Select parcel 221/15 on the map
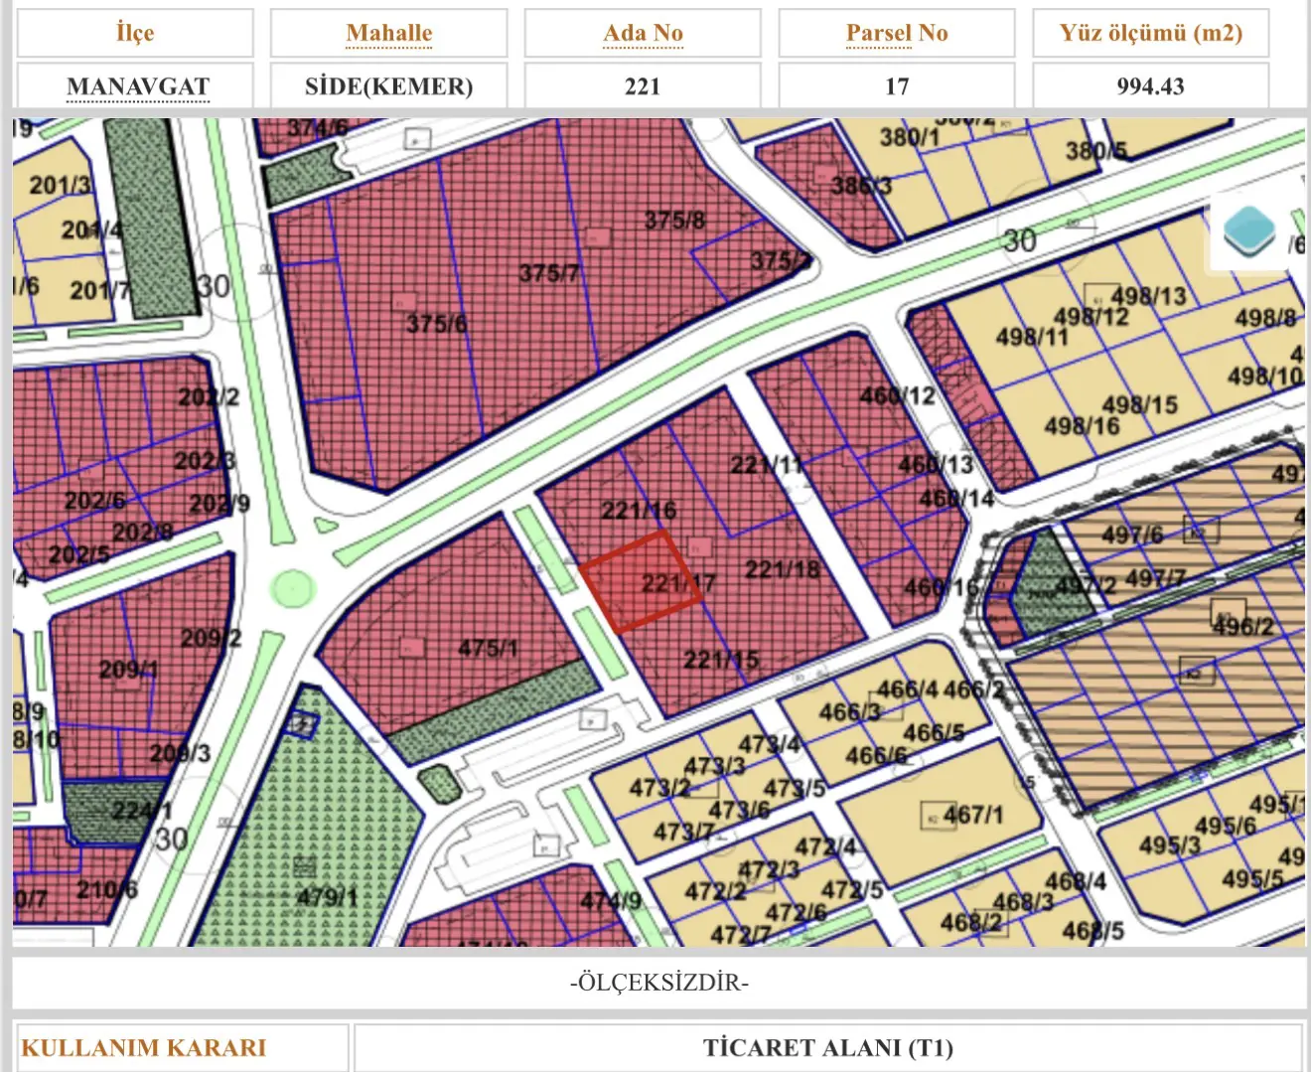This screenshot has height=1072, width=1311. (x=721, y=660)
